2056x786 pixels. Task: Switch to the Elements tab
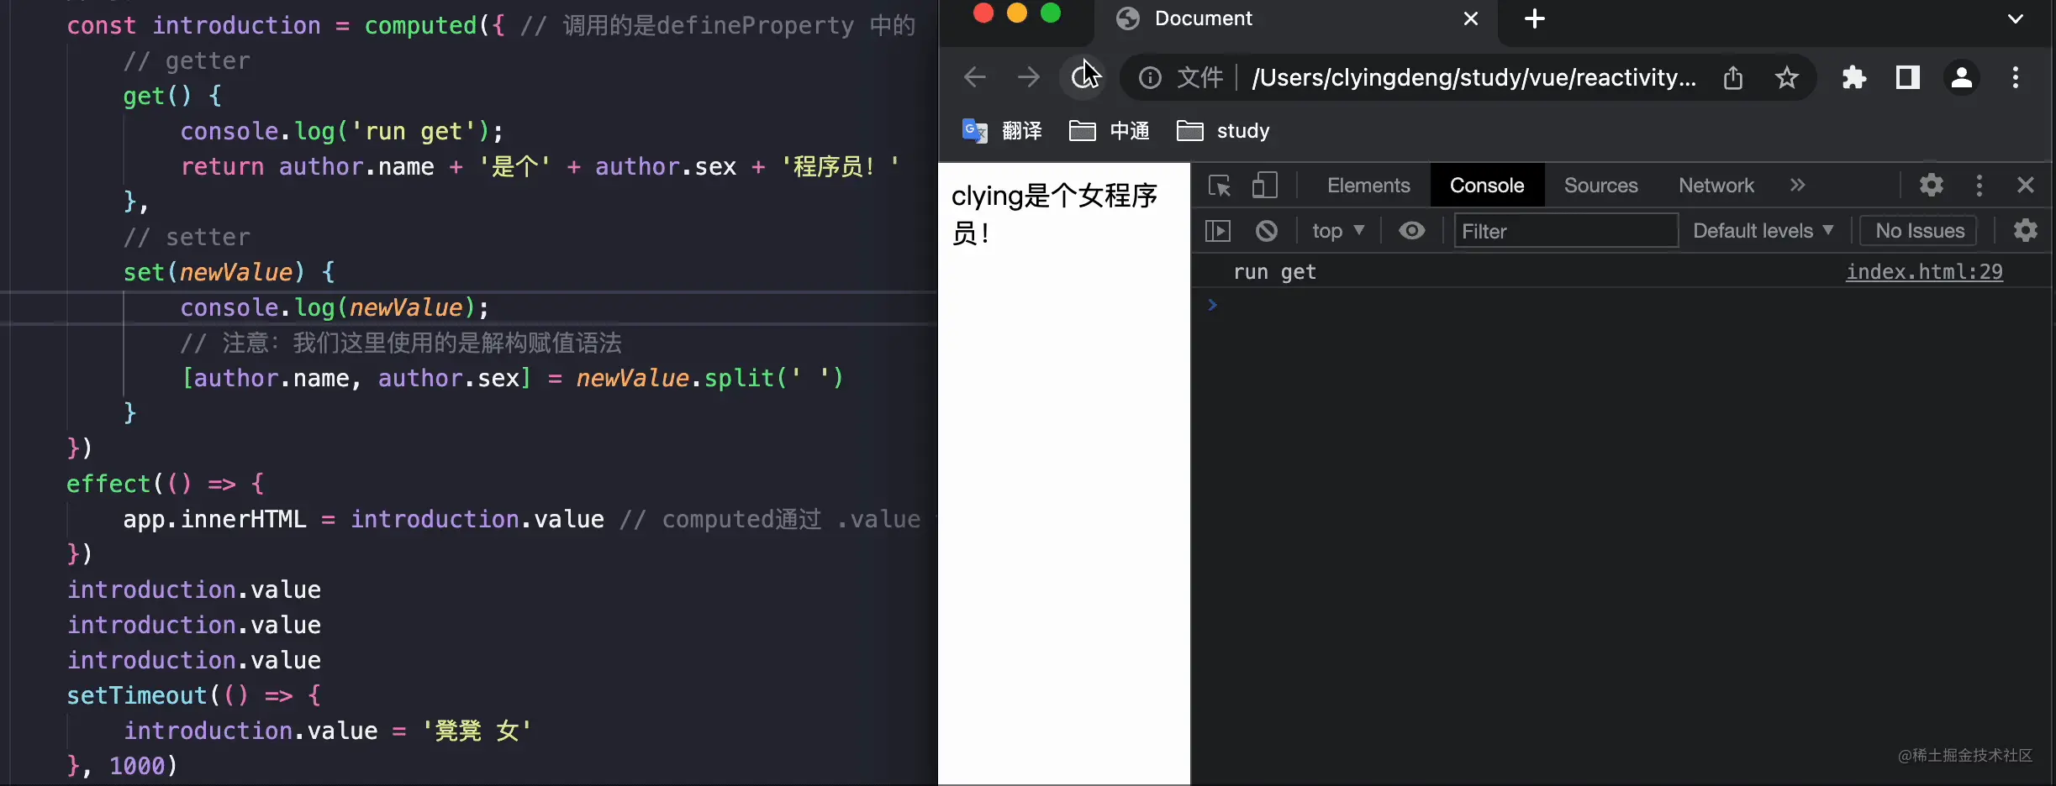pyautogui.click(x=1368, y=186)
